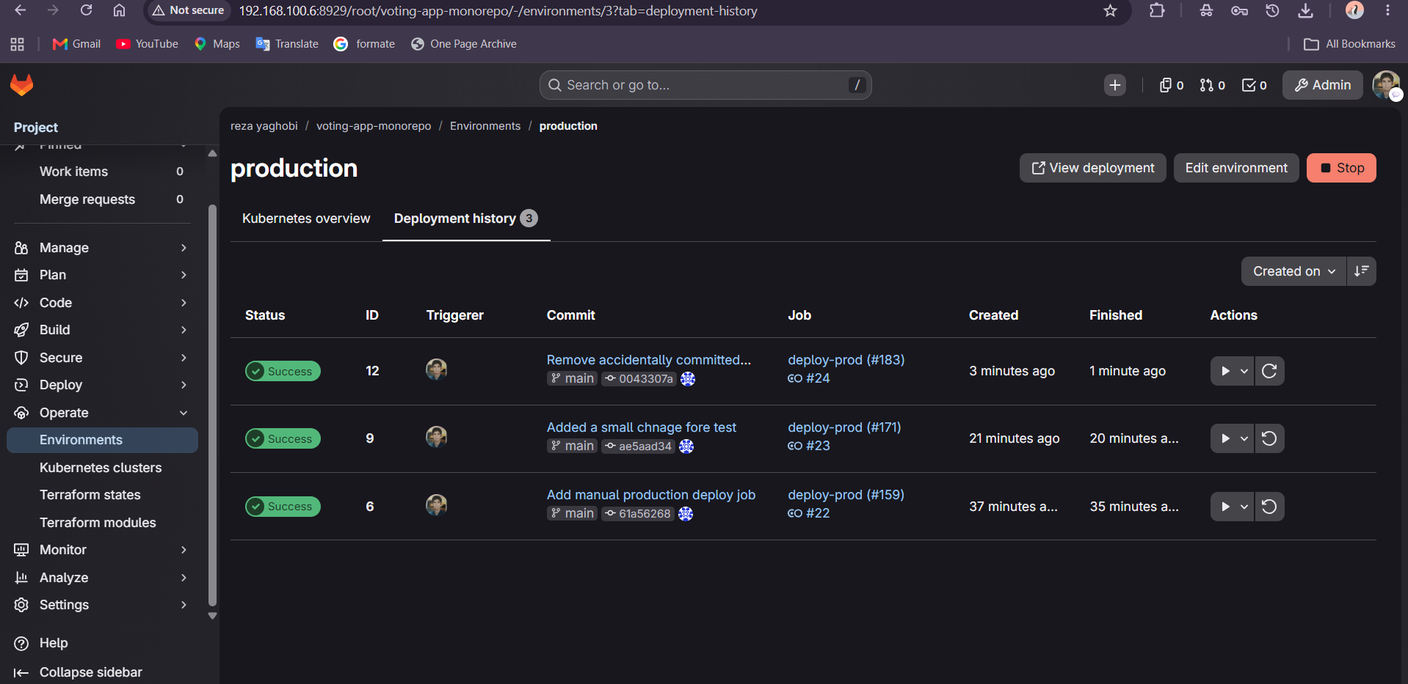This screenshot has height=684, width=1408.
Task: Run play action for deployment 12
Action: [x=1224, y=371]
